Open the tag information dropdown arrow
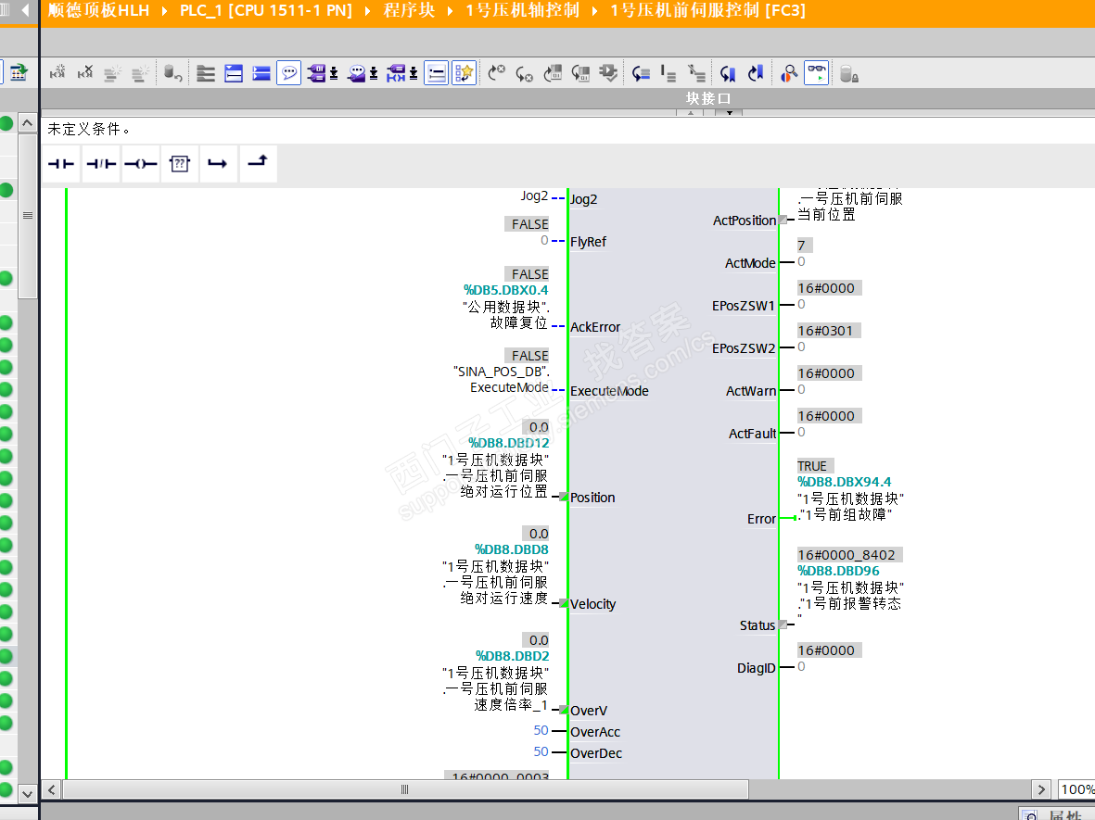The height and width of the screenshot is (820, 1095). tap(414, 73)
